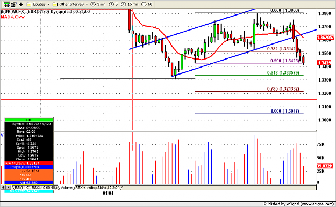Switch chart to 60 interval
Screen dimensions: 336x207
(147, 4)
